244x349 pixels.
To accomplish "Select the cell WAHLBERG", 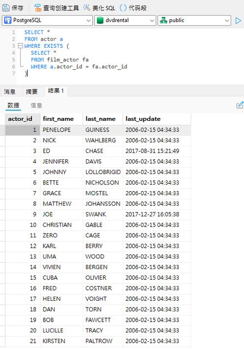I will pos(103,140).
